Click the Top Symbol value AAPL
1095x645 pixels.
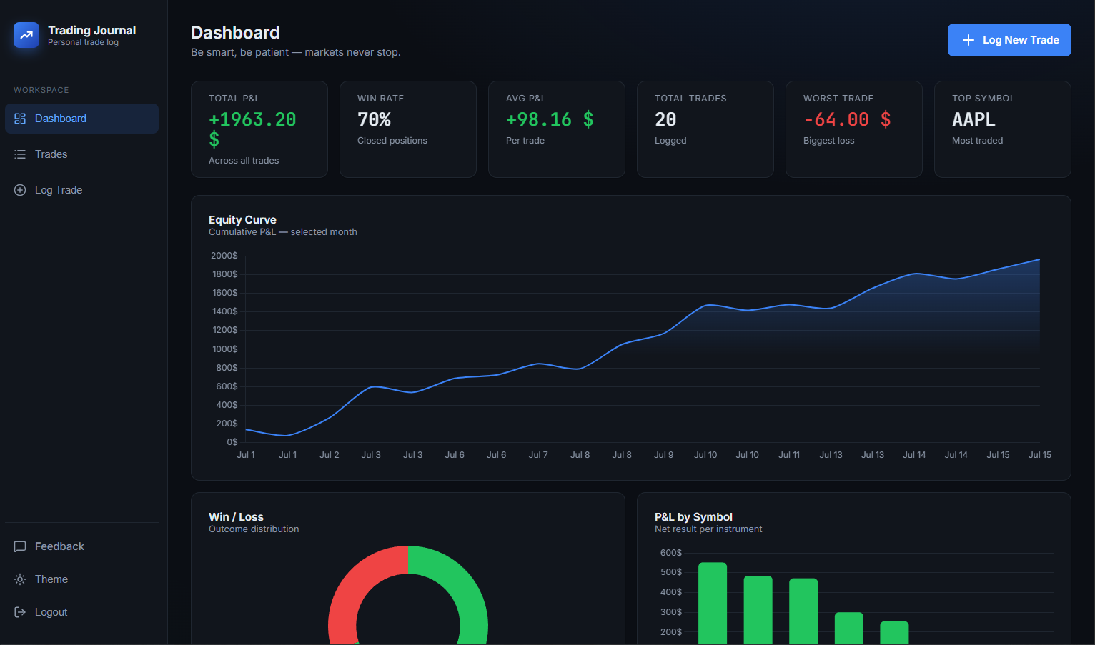point(973,119)
